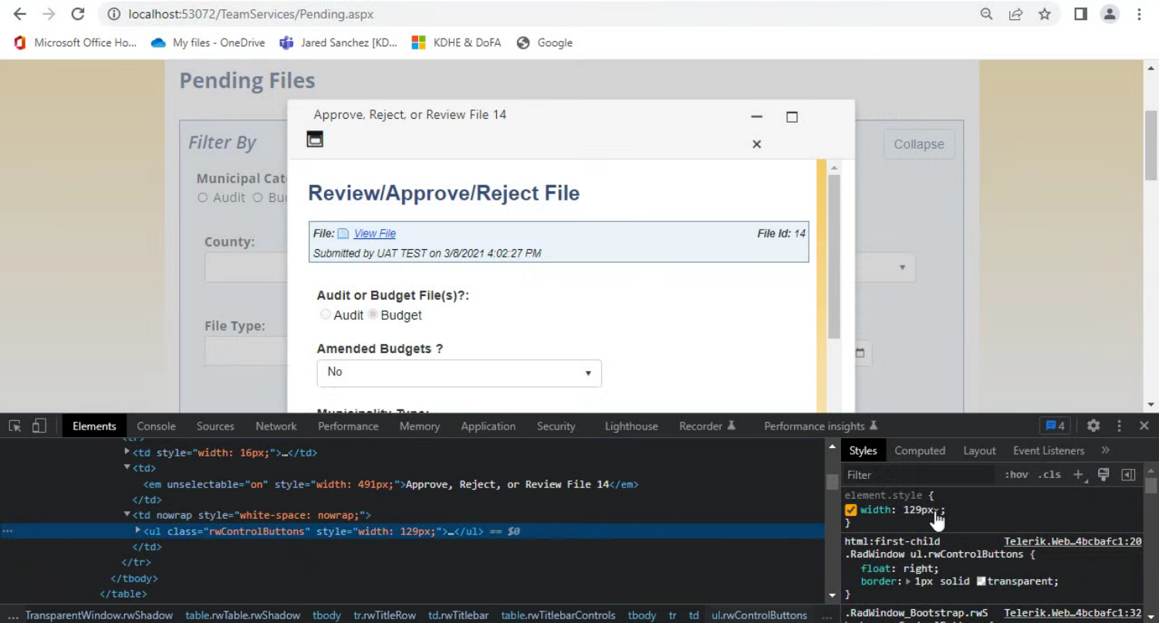Open the Computed styles tab

click(919, 451)
